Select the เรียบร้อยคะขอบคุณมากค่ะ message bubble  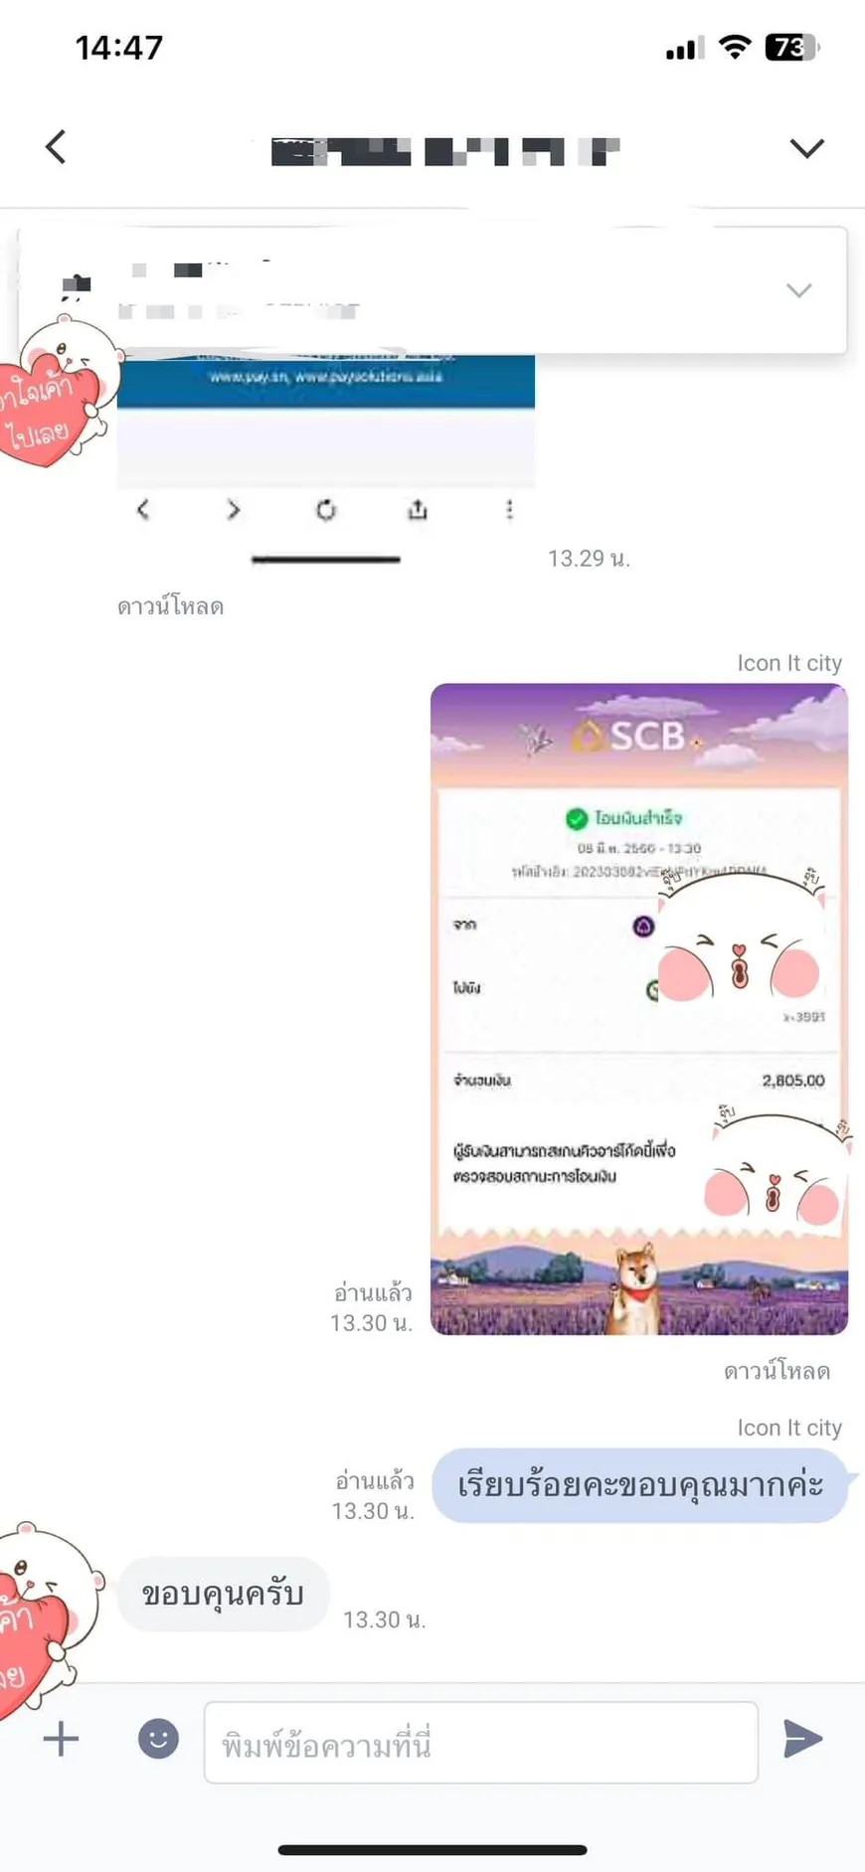[639, 1485]
